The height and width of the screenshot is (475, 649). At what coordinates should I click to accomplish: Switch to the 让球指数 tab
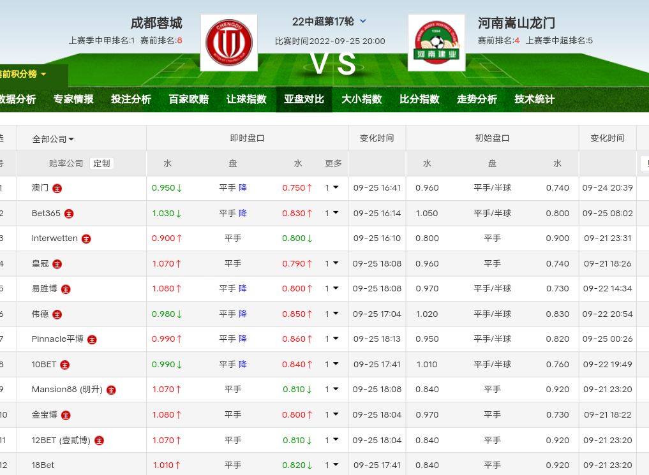[246, 99]
